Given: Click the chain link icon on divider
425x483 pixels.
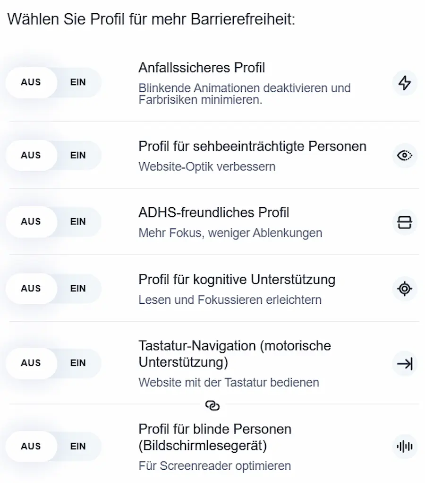Looking at the screenshot, I should tap(212, 405).
